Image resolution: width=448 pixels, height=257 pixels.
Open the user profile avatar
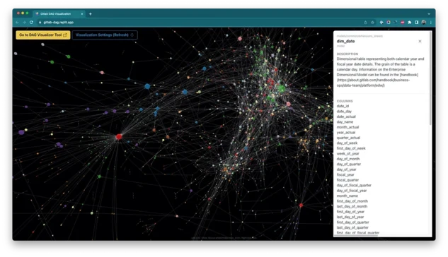pos(424,22)
